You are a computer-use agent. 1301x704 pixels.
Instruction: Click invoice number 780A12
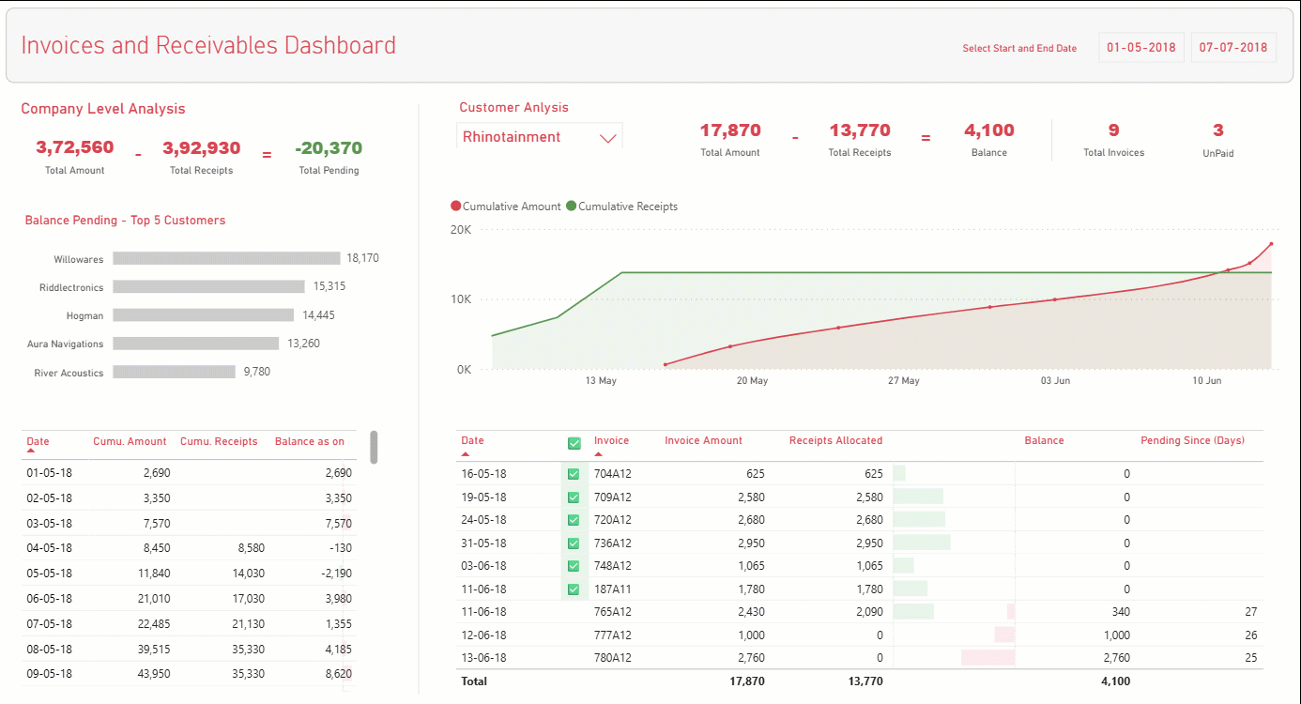pyautogui.click(x=612, y=658)
